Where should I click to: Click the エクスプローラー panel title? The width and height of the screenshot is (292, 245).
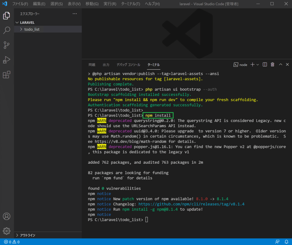point(30,14)
